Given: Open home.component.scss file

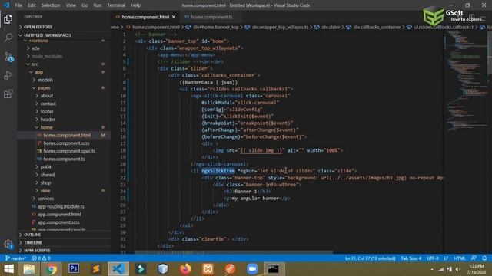Looking at the screenshot, I should (66, 143).
